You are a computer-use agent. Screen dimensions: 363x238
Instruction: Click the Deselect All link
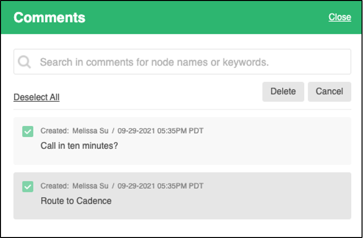point(36,97)
